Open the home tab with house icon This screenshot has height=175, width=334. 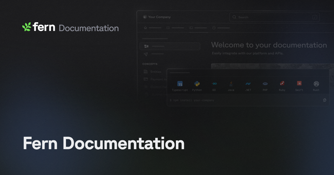tap(153, 28)
